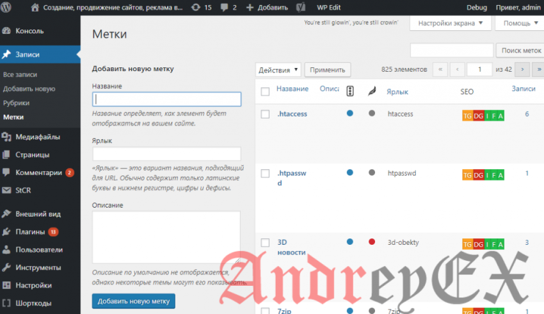Go to last page of tags
The height and width of the screenshot is (314, 544).
(x=539, y=69)
